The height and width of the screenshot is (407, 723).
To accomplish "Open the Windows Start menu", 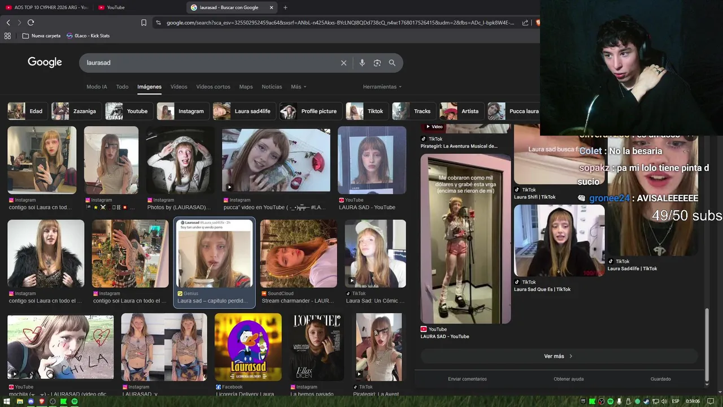I will (7, 401).
